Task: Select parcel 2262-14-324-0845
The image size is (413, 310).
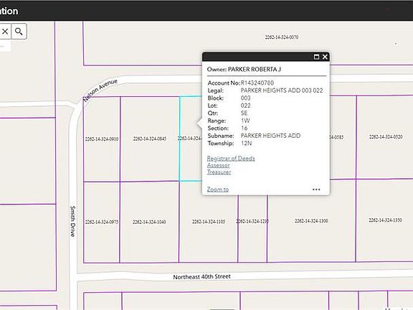Action: [x=150, y=138]
